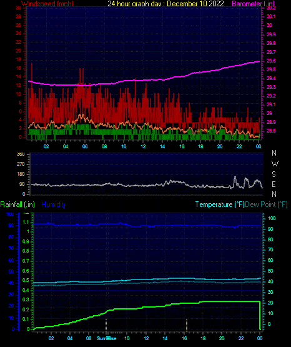Click the S compass direction label
This screenshot has height=347, width=291.
point(274,174)
